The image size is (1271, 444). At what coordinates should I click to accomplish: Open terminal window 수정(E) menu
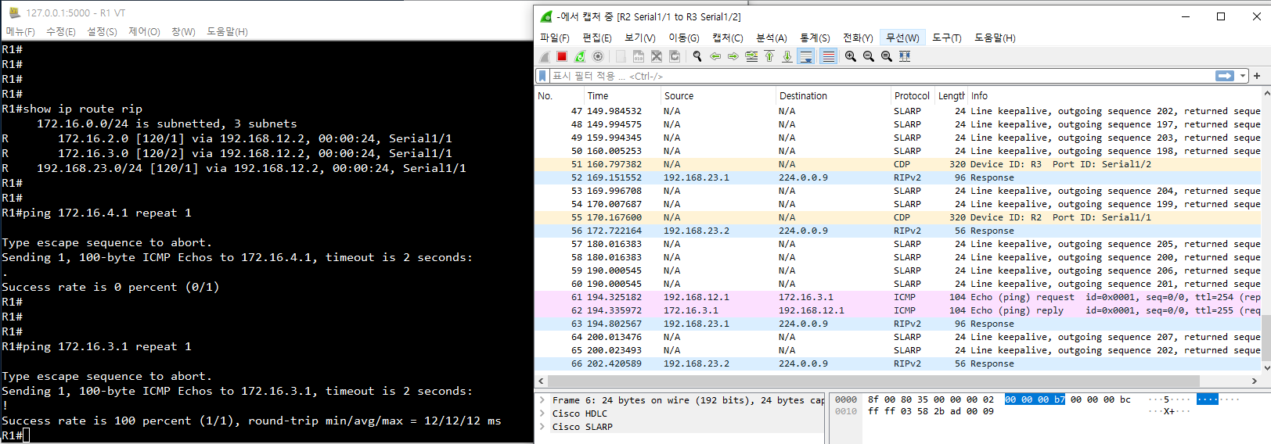[x=61, y=31]
